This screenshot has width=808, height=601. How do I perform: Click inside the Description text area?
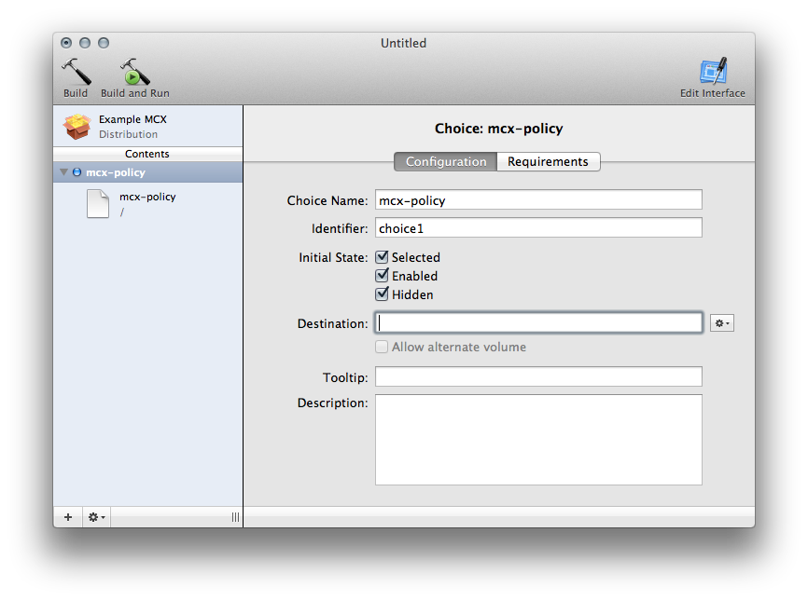[x=538, y=440]
